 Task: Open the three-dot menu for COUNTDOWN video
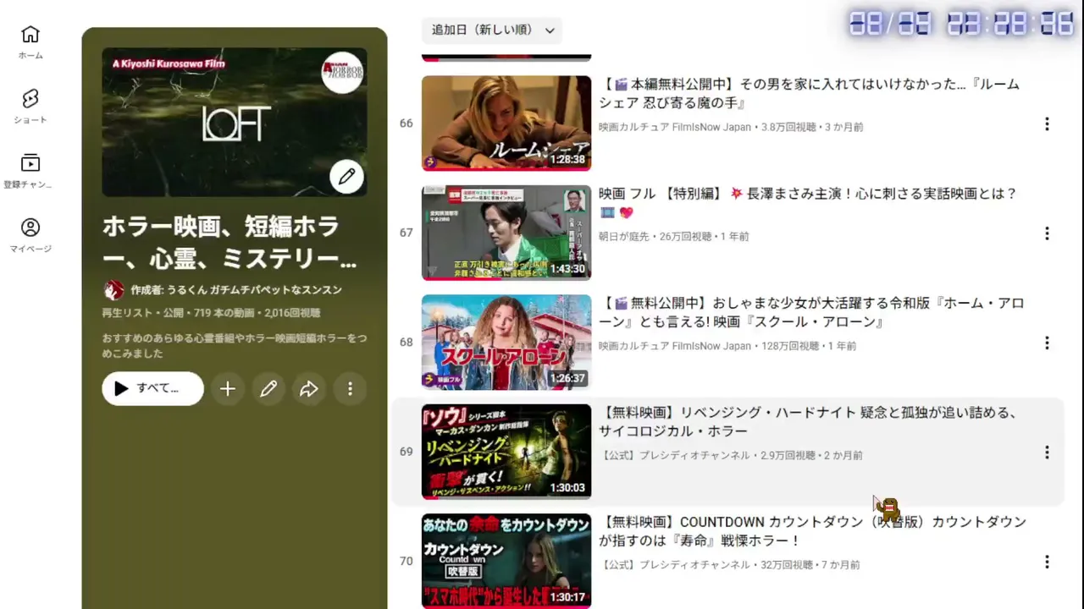[x=1047, y=562]
